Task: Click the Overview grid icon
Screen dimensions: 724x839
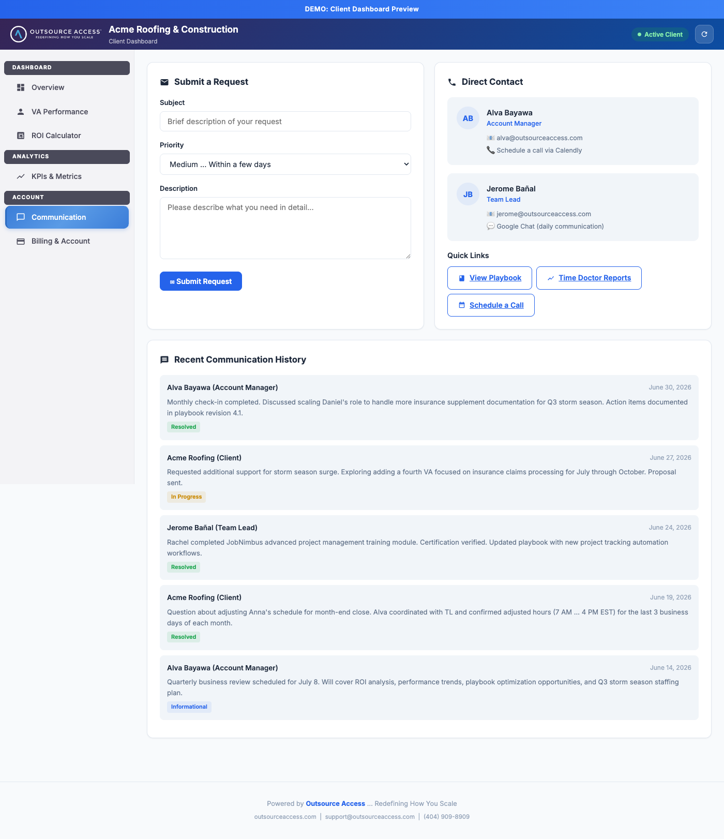Action: (x=21, y=87)
